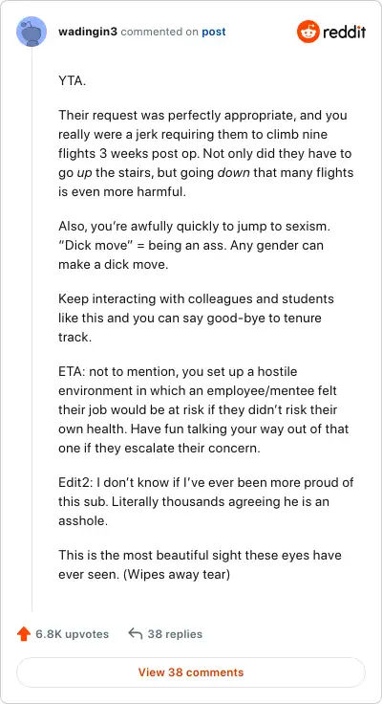Screen dimensions: 382x704
Task: Click the 6.8K upvotes count
Action: [x=73, y=634]
